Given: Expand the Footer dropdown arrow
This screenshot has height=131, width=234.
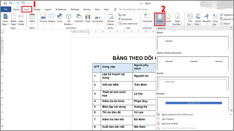Looking at the screenshot, I should [x=168, y=24].
